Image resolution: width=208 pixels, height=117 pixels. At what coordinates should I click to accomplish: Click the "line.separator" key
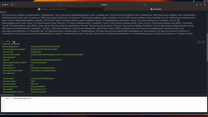coord(9,73)
